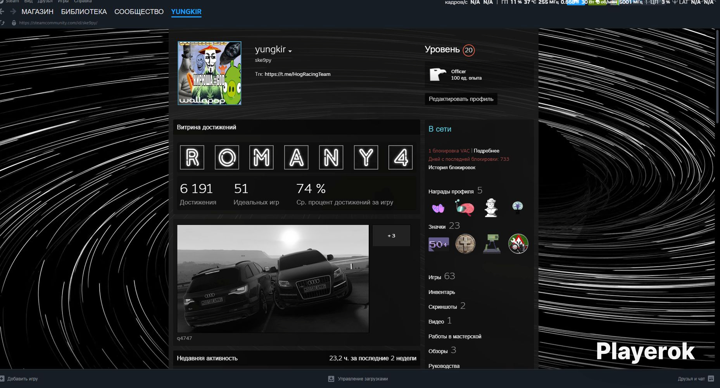Click the +3 more screenshots tile

tap(392, 236)
